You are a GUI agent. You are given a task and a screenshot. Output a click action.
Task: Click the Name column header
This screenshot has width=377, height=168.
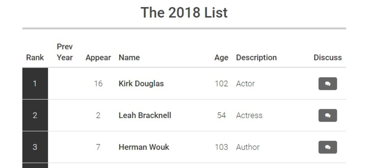pos(129,58)
